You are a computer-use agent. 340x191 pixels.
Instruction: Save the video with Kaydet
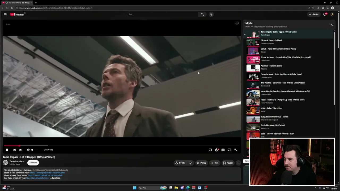228,163
